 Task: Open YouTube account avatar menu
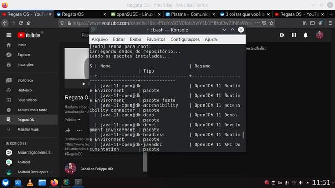[320, 35]
